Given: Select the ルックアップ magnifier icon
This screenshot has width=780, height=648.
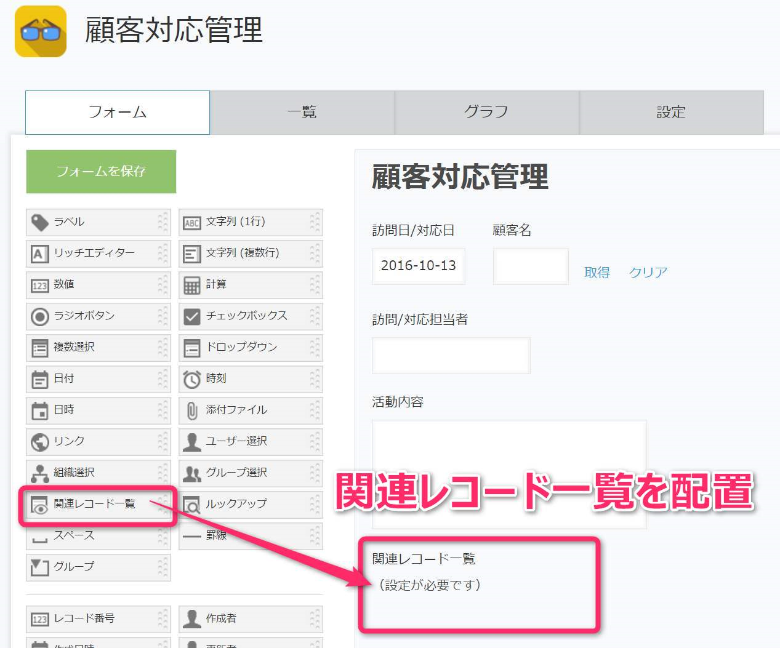Looking at the screenshot, I should 192,505.
